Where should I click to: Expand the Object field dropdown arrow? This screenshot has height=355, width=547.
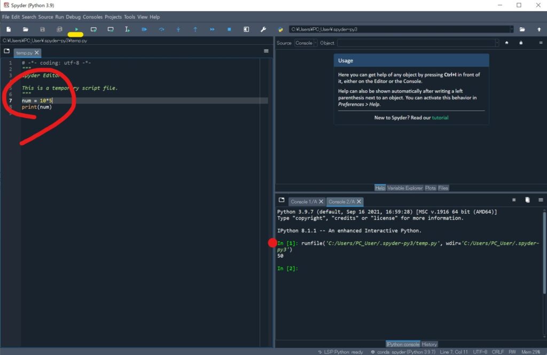(x=497, y=43)
